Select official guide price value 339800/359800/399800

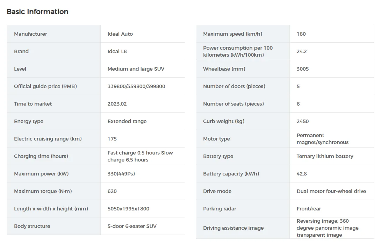coord(136,86)
